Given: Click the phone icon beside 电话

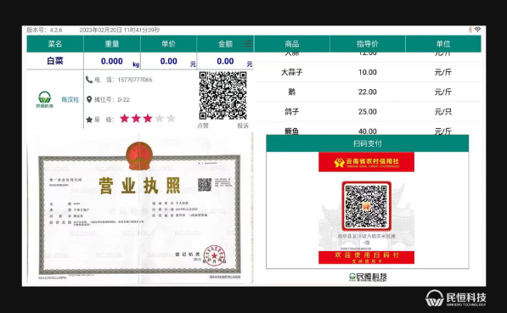Looking at the screenshot, I should tap(89, 80).
